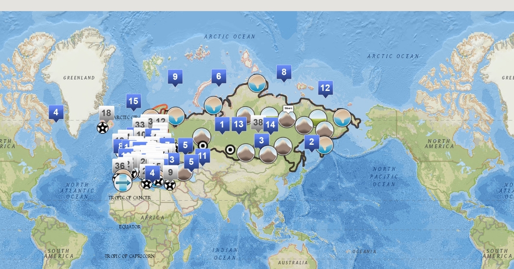Click the blue 4 marker near Canada
Viewport: 514px width, 269px height.
point(56,112)
